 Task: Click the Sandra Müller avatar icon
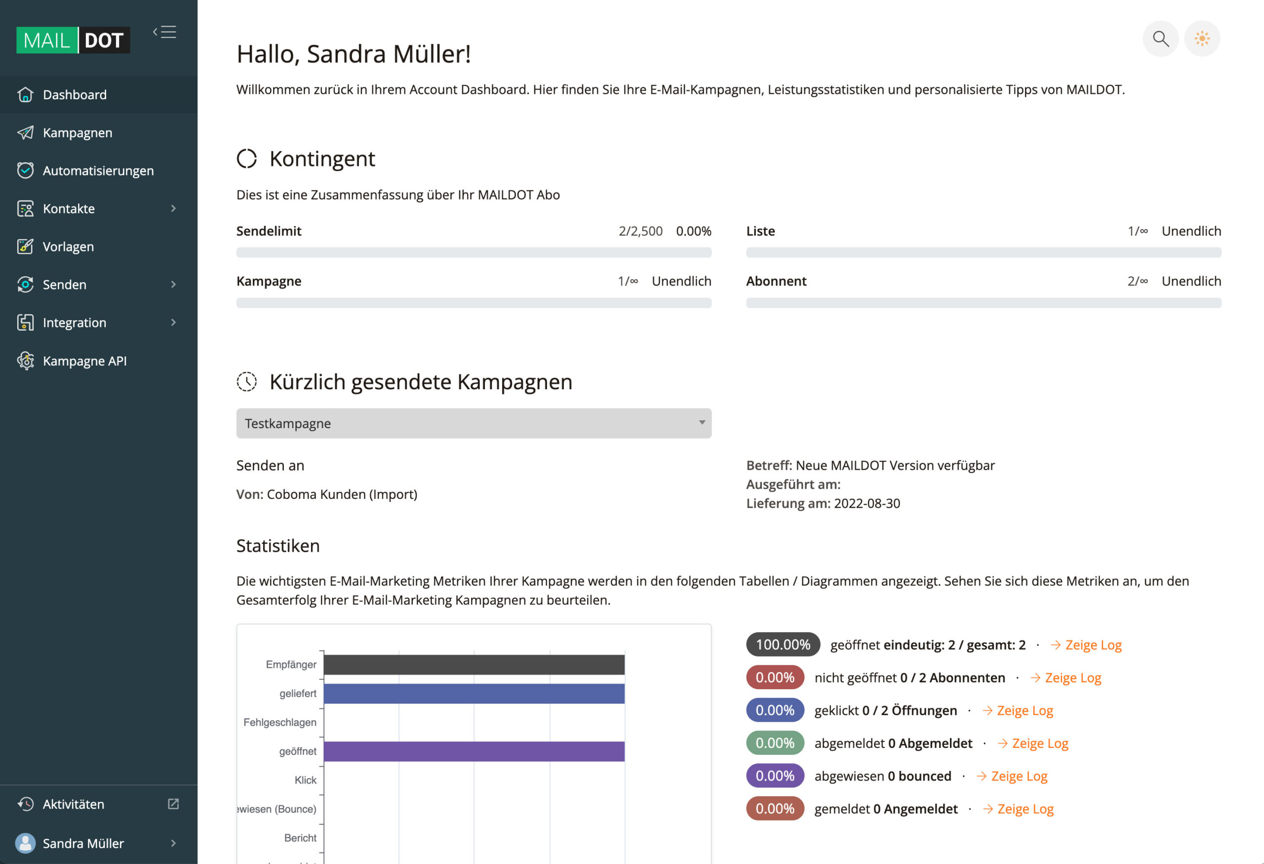click(x=25, y=843)
